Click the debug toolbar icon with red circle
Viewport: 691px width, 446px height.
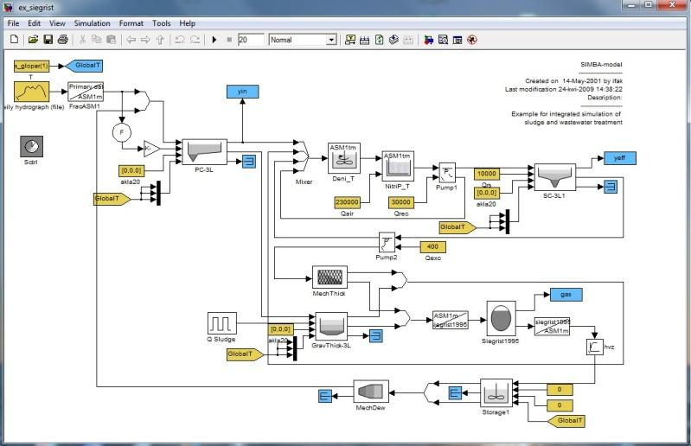[472, 40]
